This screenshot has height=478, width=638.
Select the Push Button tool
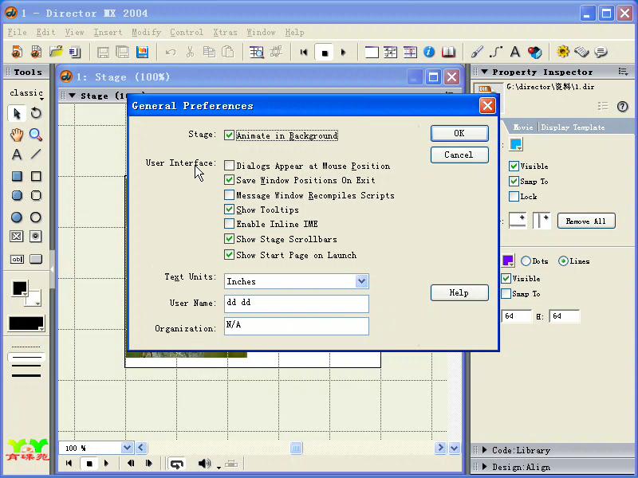(x=36, y=259)
